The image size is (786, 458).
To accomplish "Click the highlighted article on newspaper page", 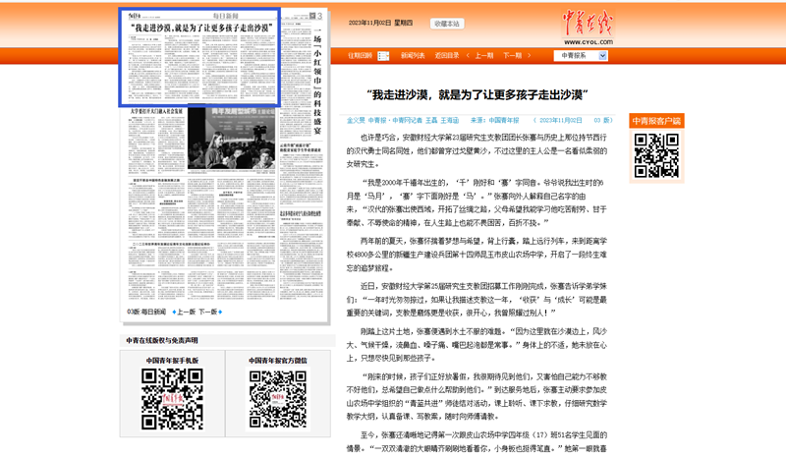I will tap(199, 57).
